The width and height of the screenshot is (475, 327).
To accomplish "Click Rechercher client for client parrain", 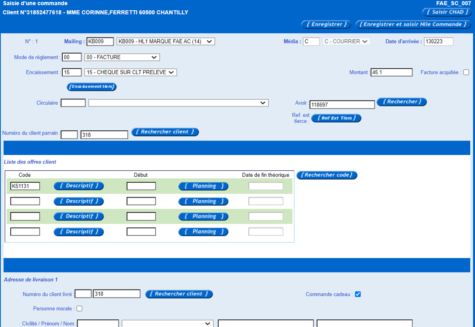I will click(165, 132).
